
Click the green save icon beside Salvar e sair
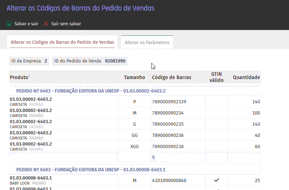[x=9, y=24]
